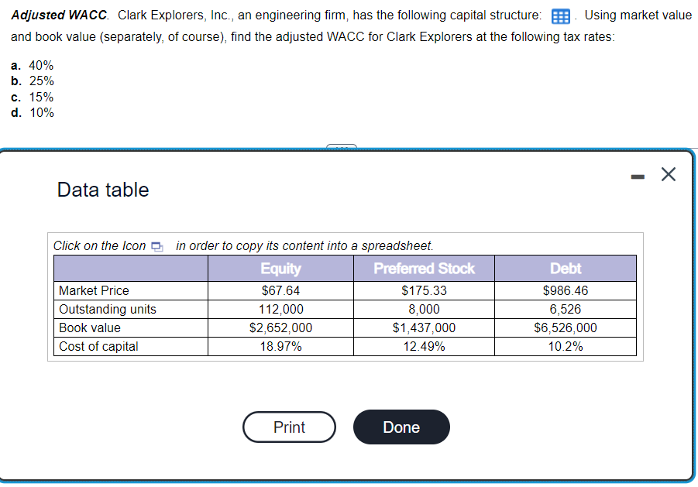Click the dash icon on the popup titlebar
Screen dimensions: 698x487
pyautogui.click(x=637, y=175)
